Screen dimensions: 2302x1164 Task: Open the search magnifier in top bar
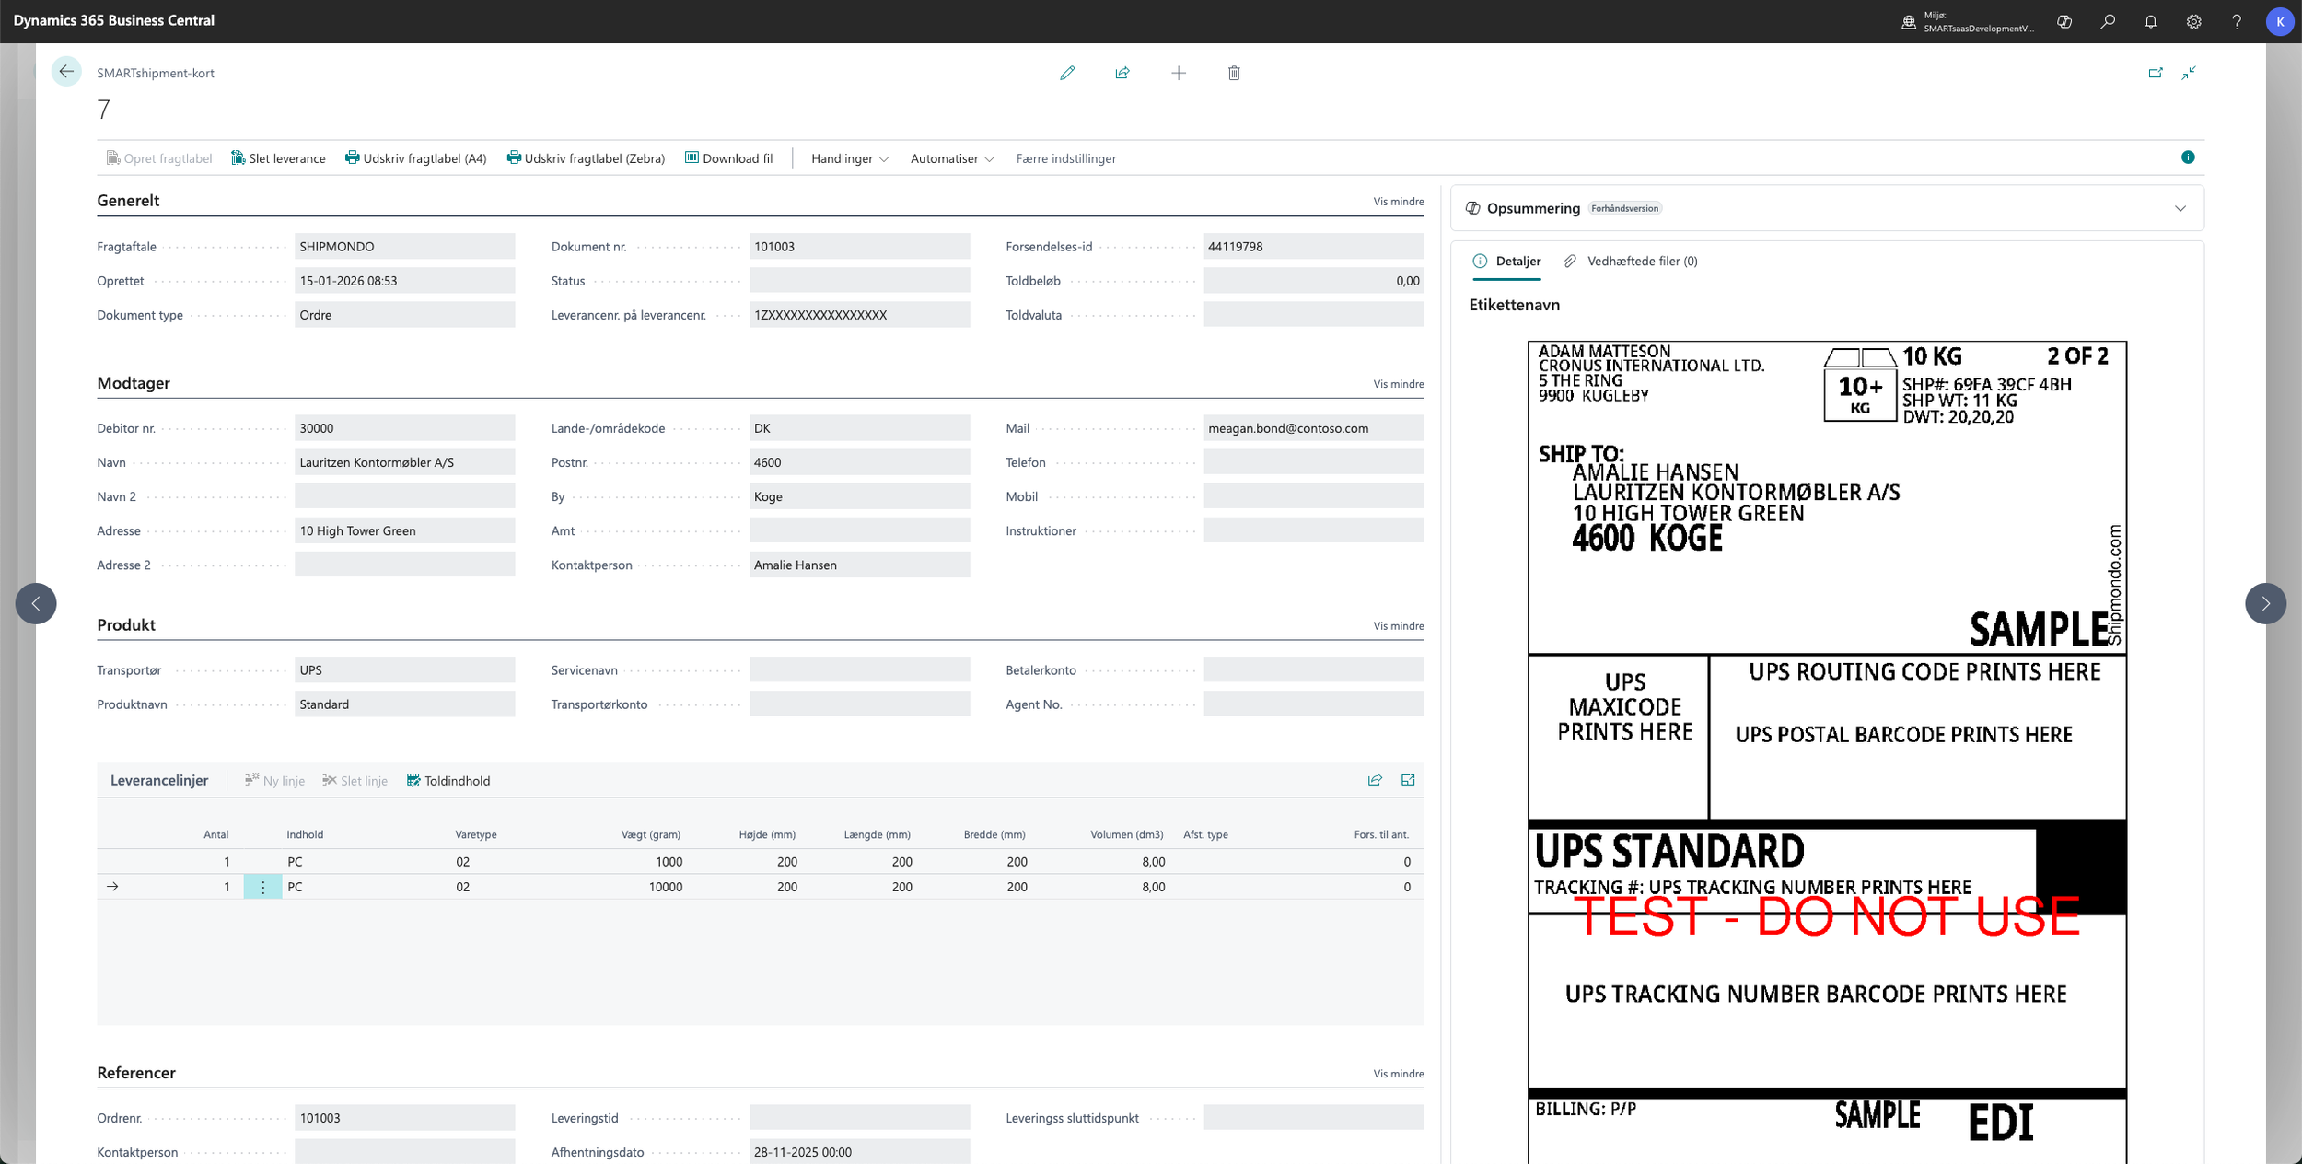click(2108, 21)
